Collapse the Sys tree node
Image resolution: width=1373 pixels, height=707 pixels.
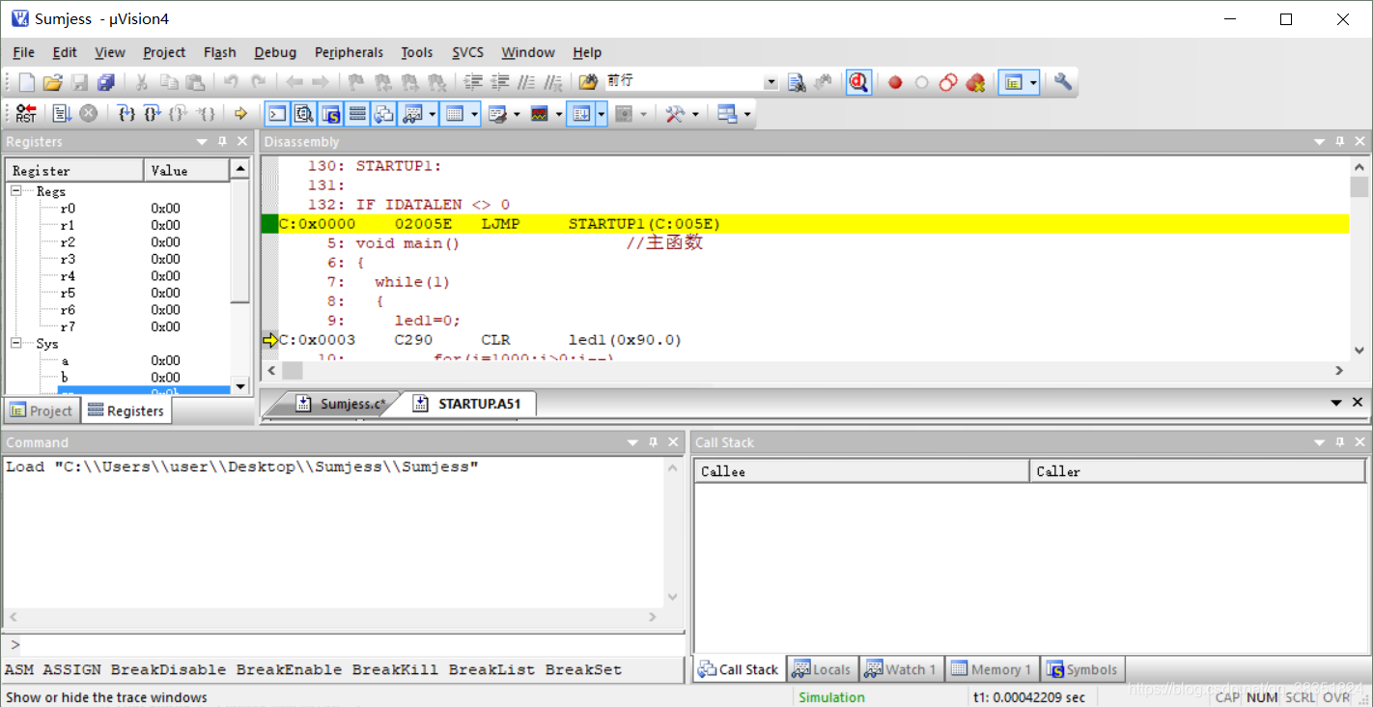[x=16, y=344]
